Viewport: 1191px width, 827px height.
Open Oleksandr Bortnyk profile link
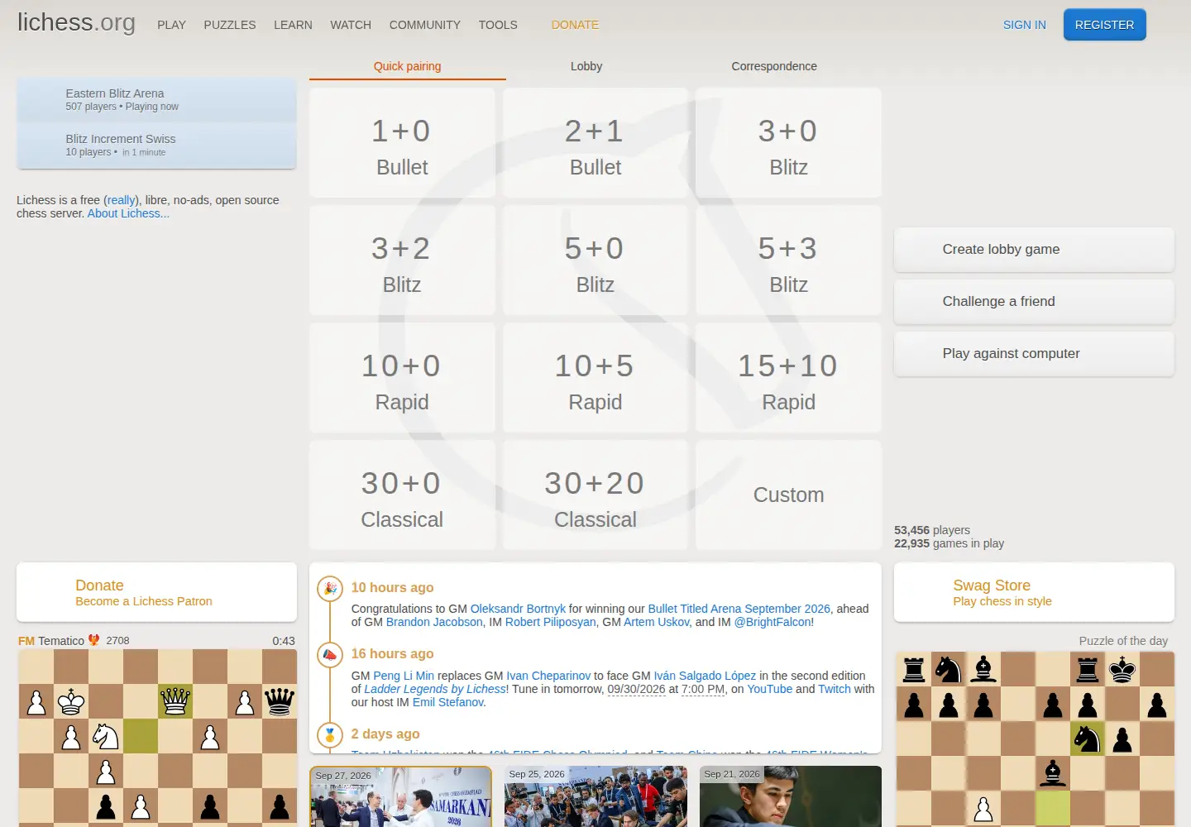[518, 609]
